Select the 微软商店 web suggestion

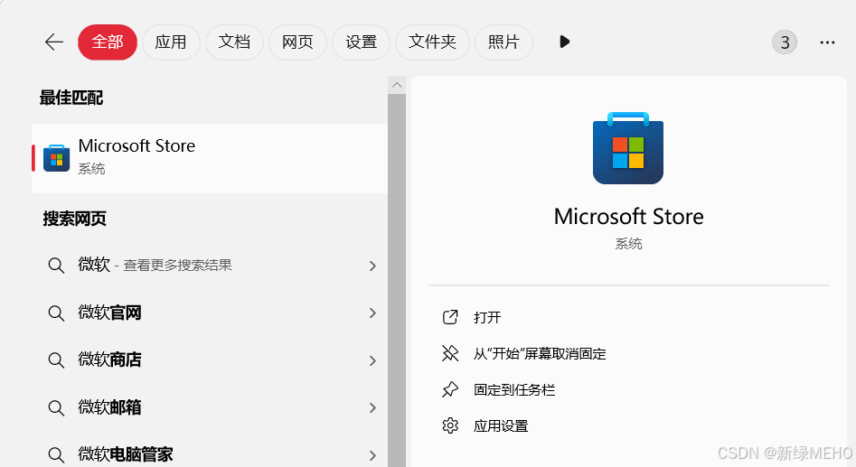pos(210,360)
